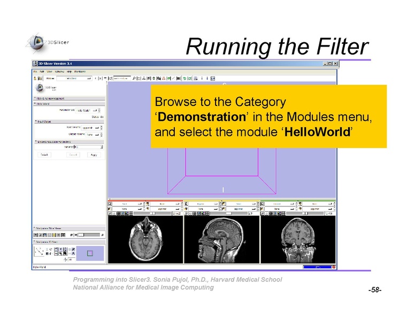Viewport: 415px width, 321px height.
Task: Click the layout chooser toolbar icon
Action: pos(196,78)
